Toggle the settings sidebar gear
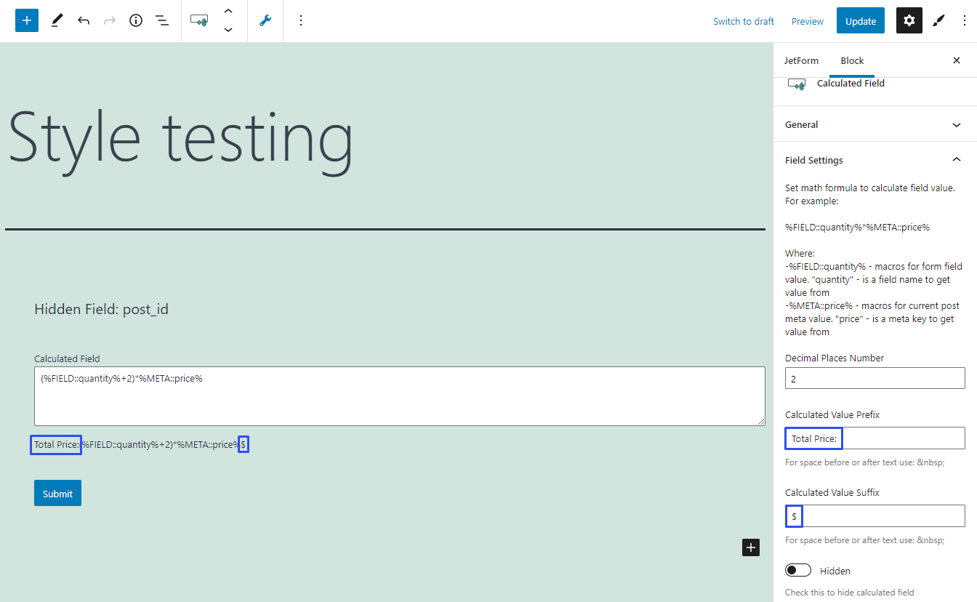The height and width of the screenshot is (602, 977). pyautogui.click(x=909, y=20)
